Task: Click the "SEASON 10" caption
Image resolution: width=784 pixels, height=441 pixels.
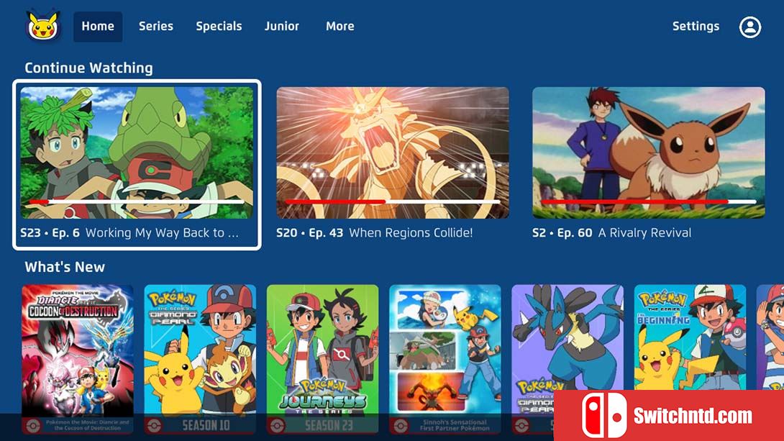Action: (x=206, y=425)
